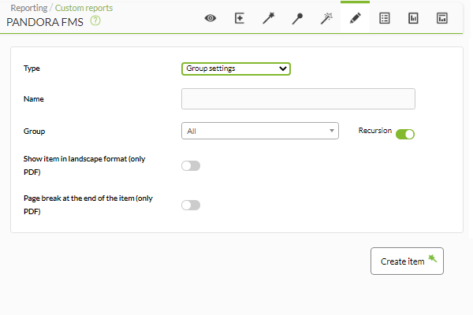473x315 pixels.
Task: Open the sparkle wand global wizard icon
Action: point(326,18)
